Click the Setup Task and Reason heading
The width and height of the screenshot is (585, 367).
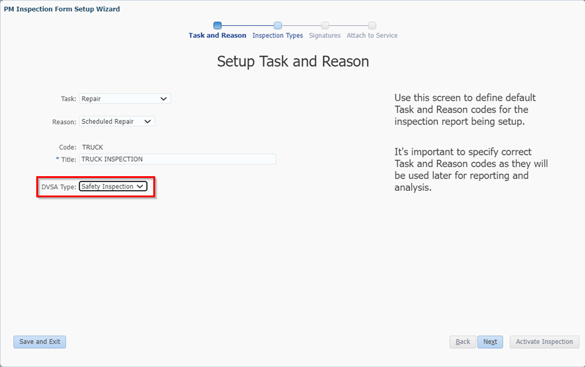coord(293,61)
